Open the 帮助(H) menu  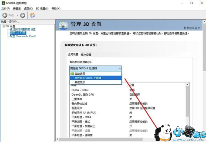[56, 9]
